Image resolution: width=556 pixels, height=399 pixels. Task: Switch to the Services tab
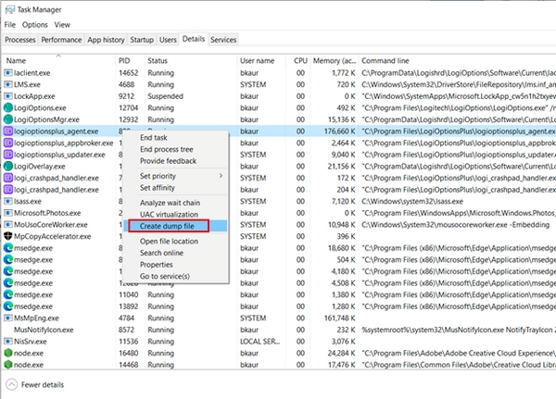(223, 40)
